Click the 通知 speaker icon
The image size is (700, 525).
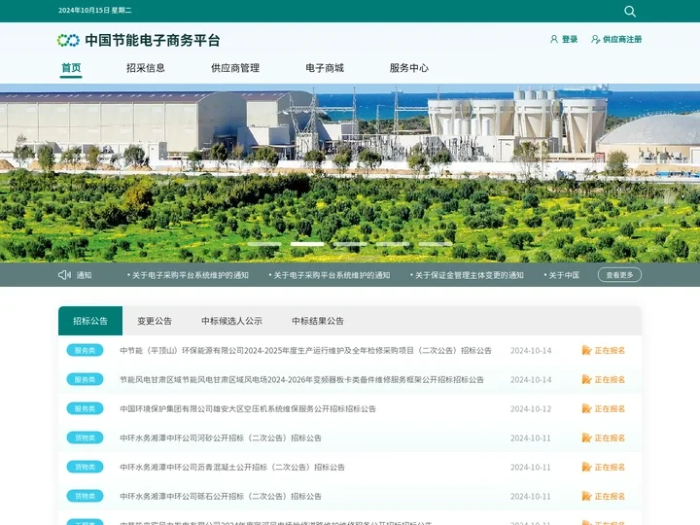click(x=64, y=275)
